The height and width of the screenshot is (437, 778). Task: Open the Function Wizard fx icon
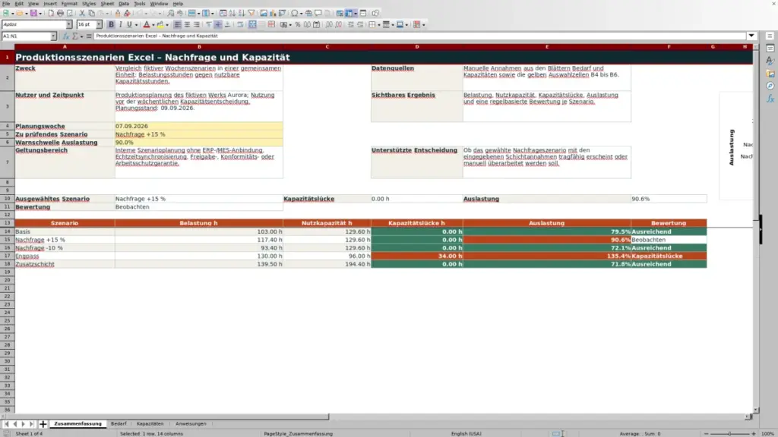(65, 36)
